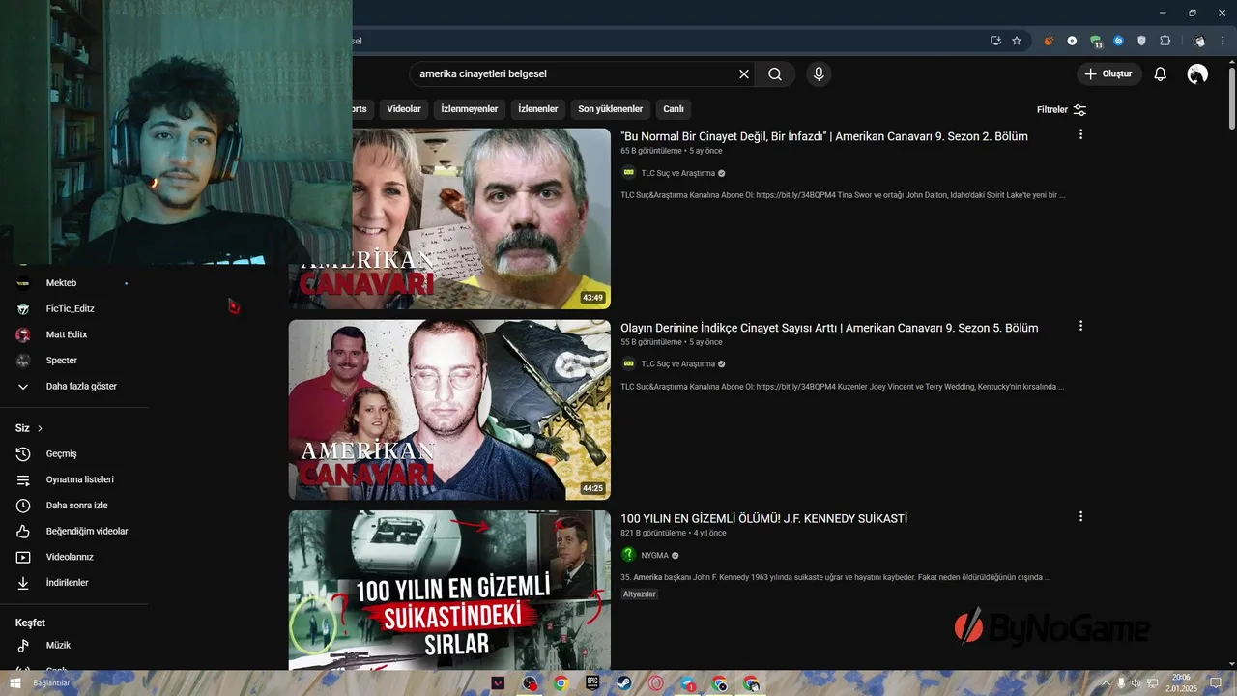Open the notifications bell
This screenshot has width=1237, height=696.
(1161, 74)
